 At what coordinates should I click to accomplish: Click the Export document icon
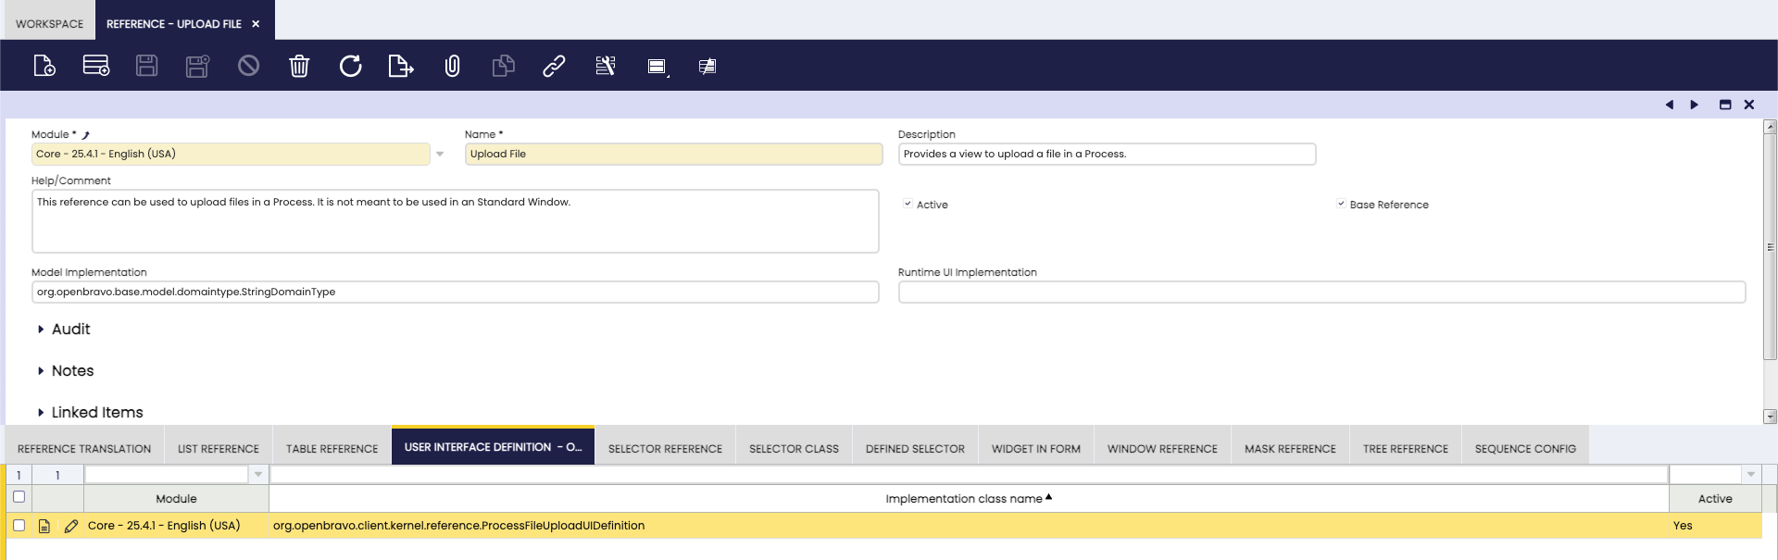400,66
